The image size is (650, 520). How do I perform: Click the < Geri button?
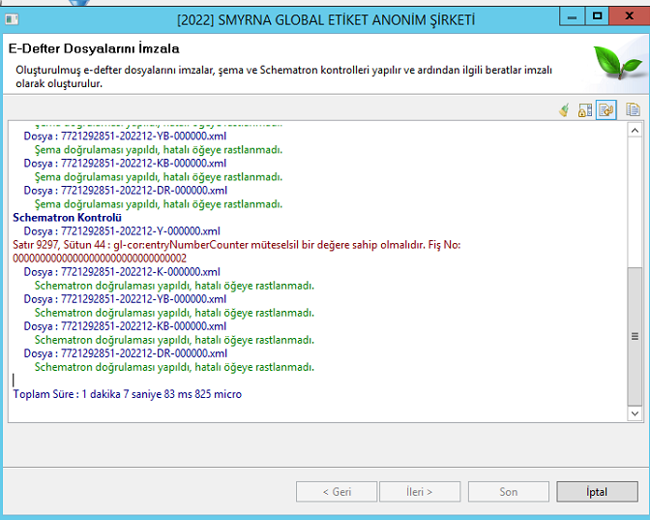click(336, 492)
